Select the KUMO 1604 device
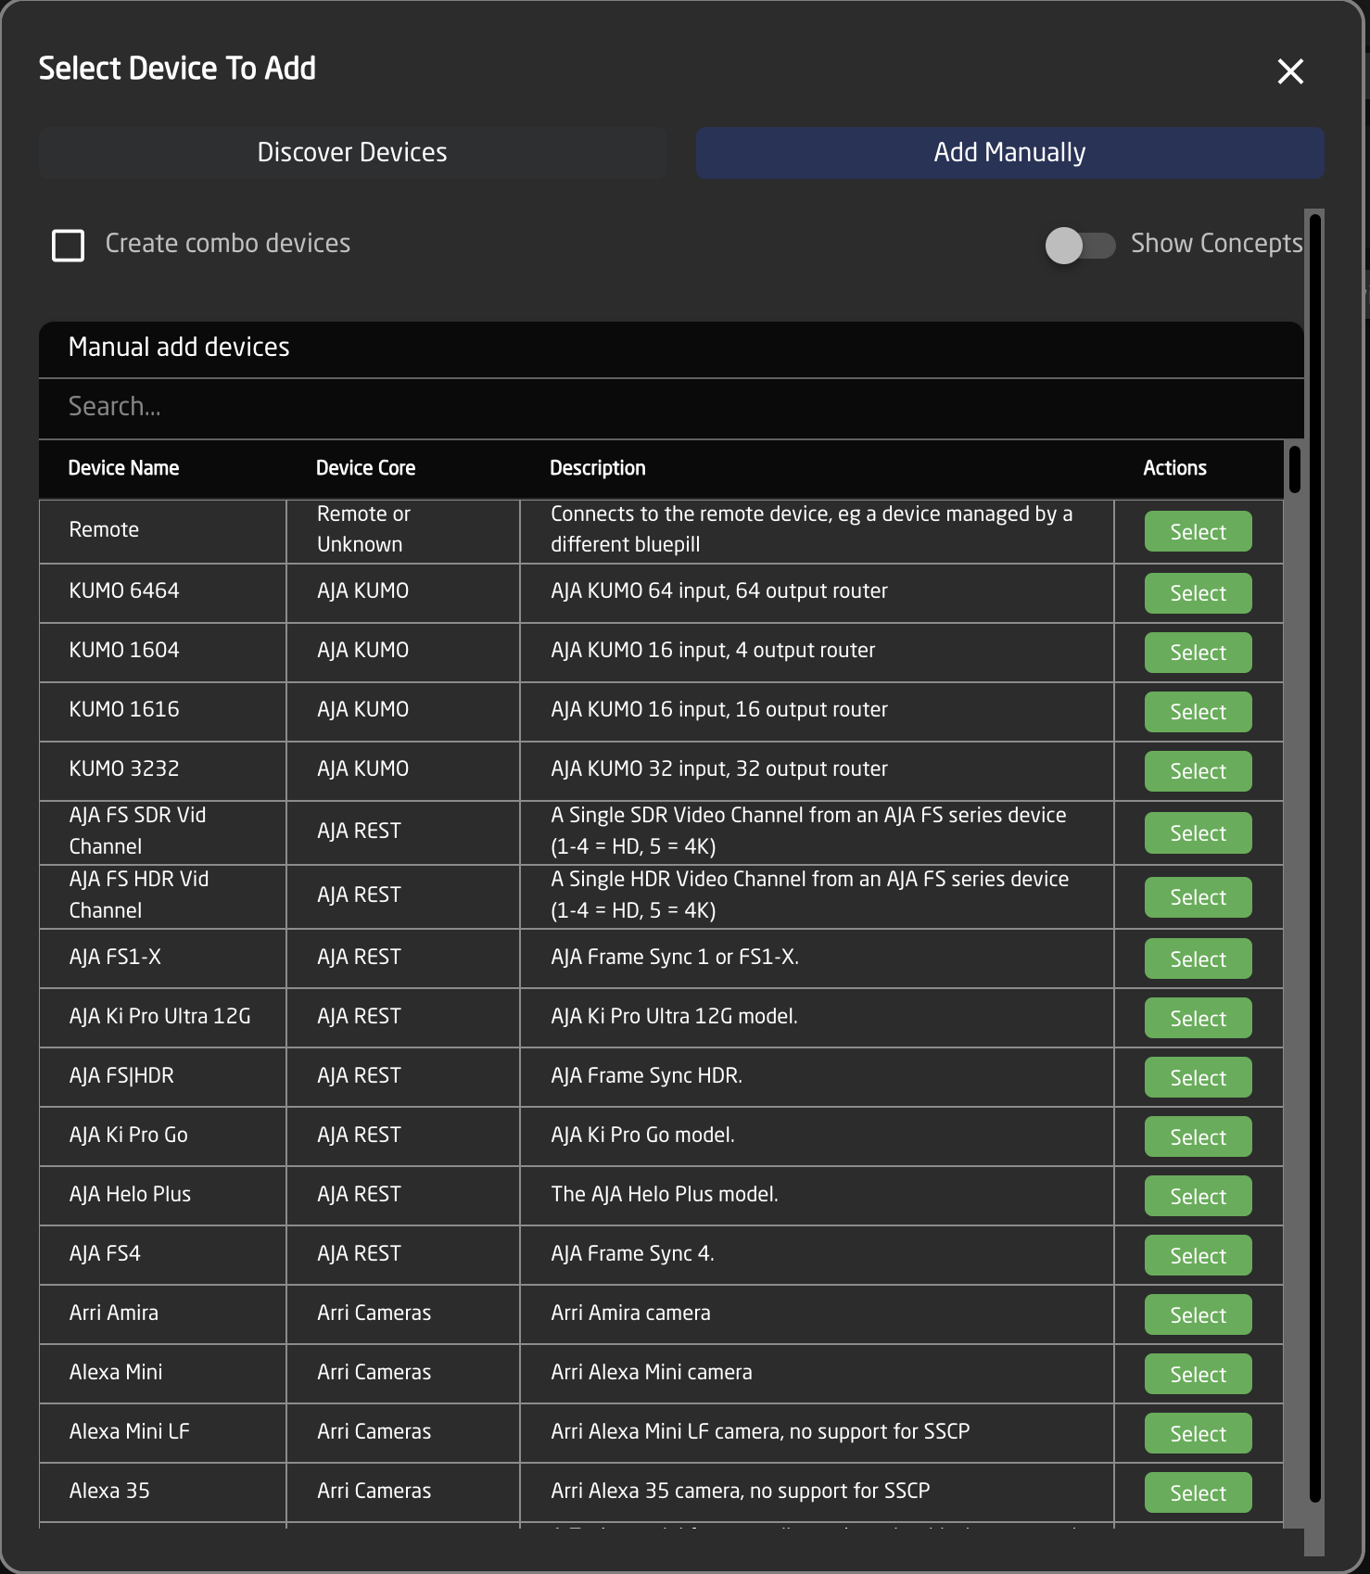The image size is (1370, 1574). pyautogui.click(x=1198, y=653)
